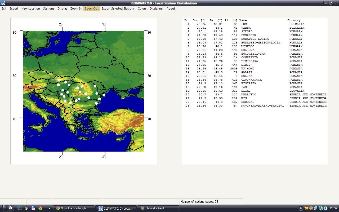This screenshot has height=212, width=339.
Task: Select station row CRAIOVA
Action: tap(254, 50)
